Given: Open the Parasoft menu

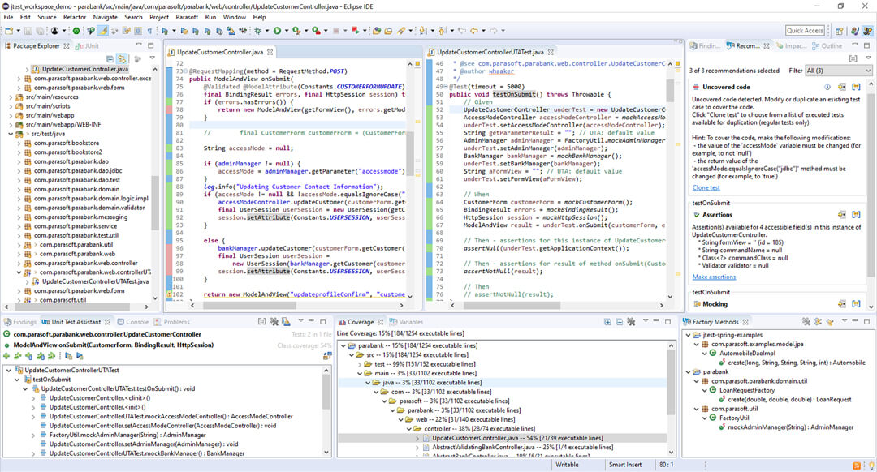Looking at the screenshot, I should pos(187,17).
